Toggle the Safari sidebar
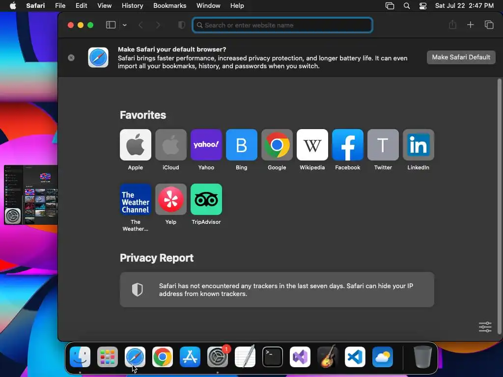The image size is (503, 377). (111, 25)
